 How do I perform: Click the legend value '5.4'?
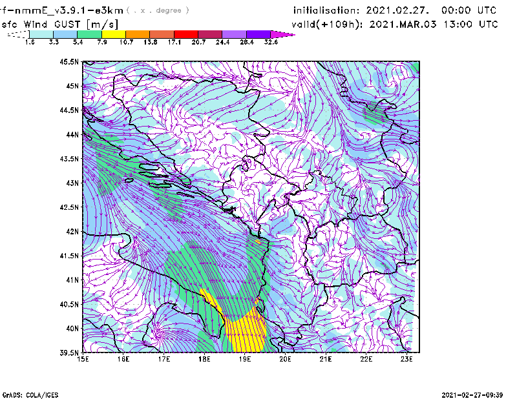(78, 42)
